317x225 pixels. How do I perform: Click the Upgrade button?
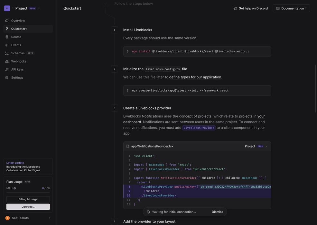28,207
